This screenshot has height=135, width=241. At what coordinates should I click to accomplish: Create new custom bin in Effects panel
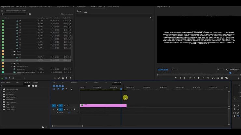point(43,127)
